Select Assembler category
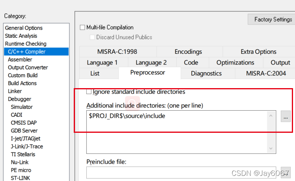The height and width of the screenshot is (181, 295). [x=20, y=60]
